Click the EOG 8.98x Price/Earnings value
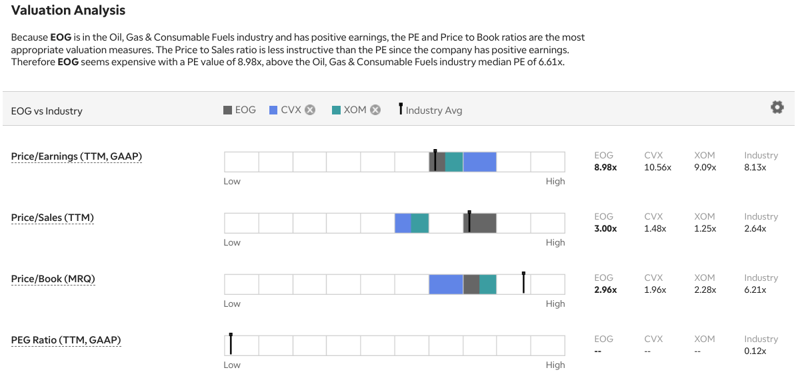The height and width of the screenshot is (380, 802). (605, 168)
